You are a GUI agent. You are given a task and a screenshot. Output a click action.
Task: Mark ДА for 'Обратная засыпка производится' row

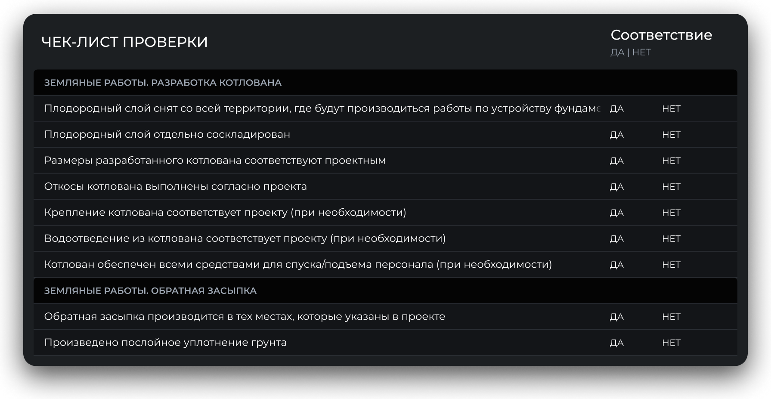[x=616, y=317]
